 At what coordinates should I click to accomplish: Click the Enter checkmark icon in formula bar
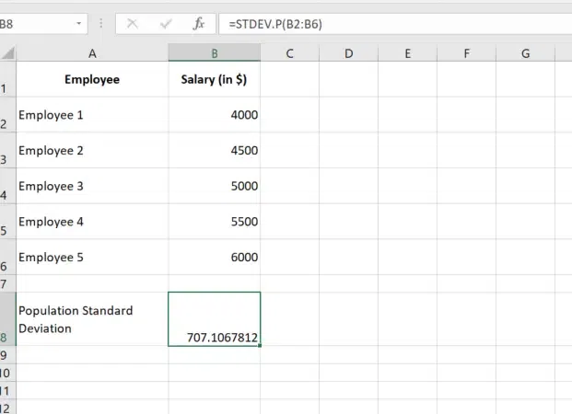166,24
